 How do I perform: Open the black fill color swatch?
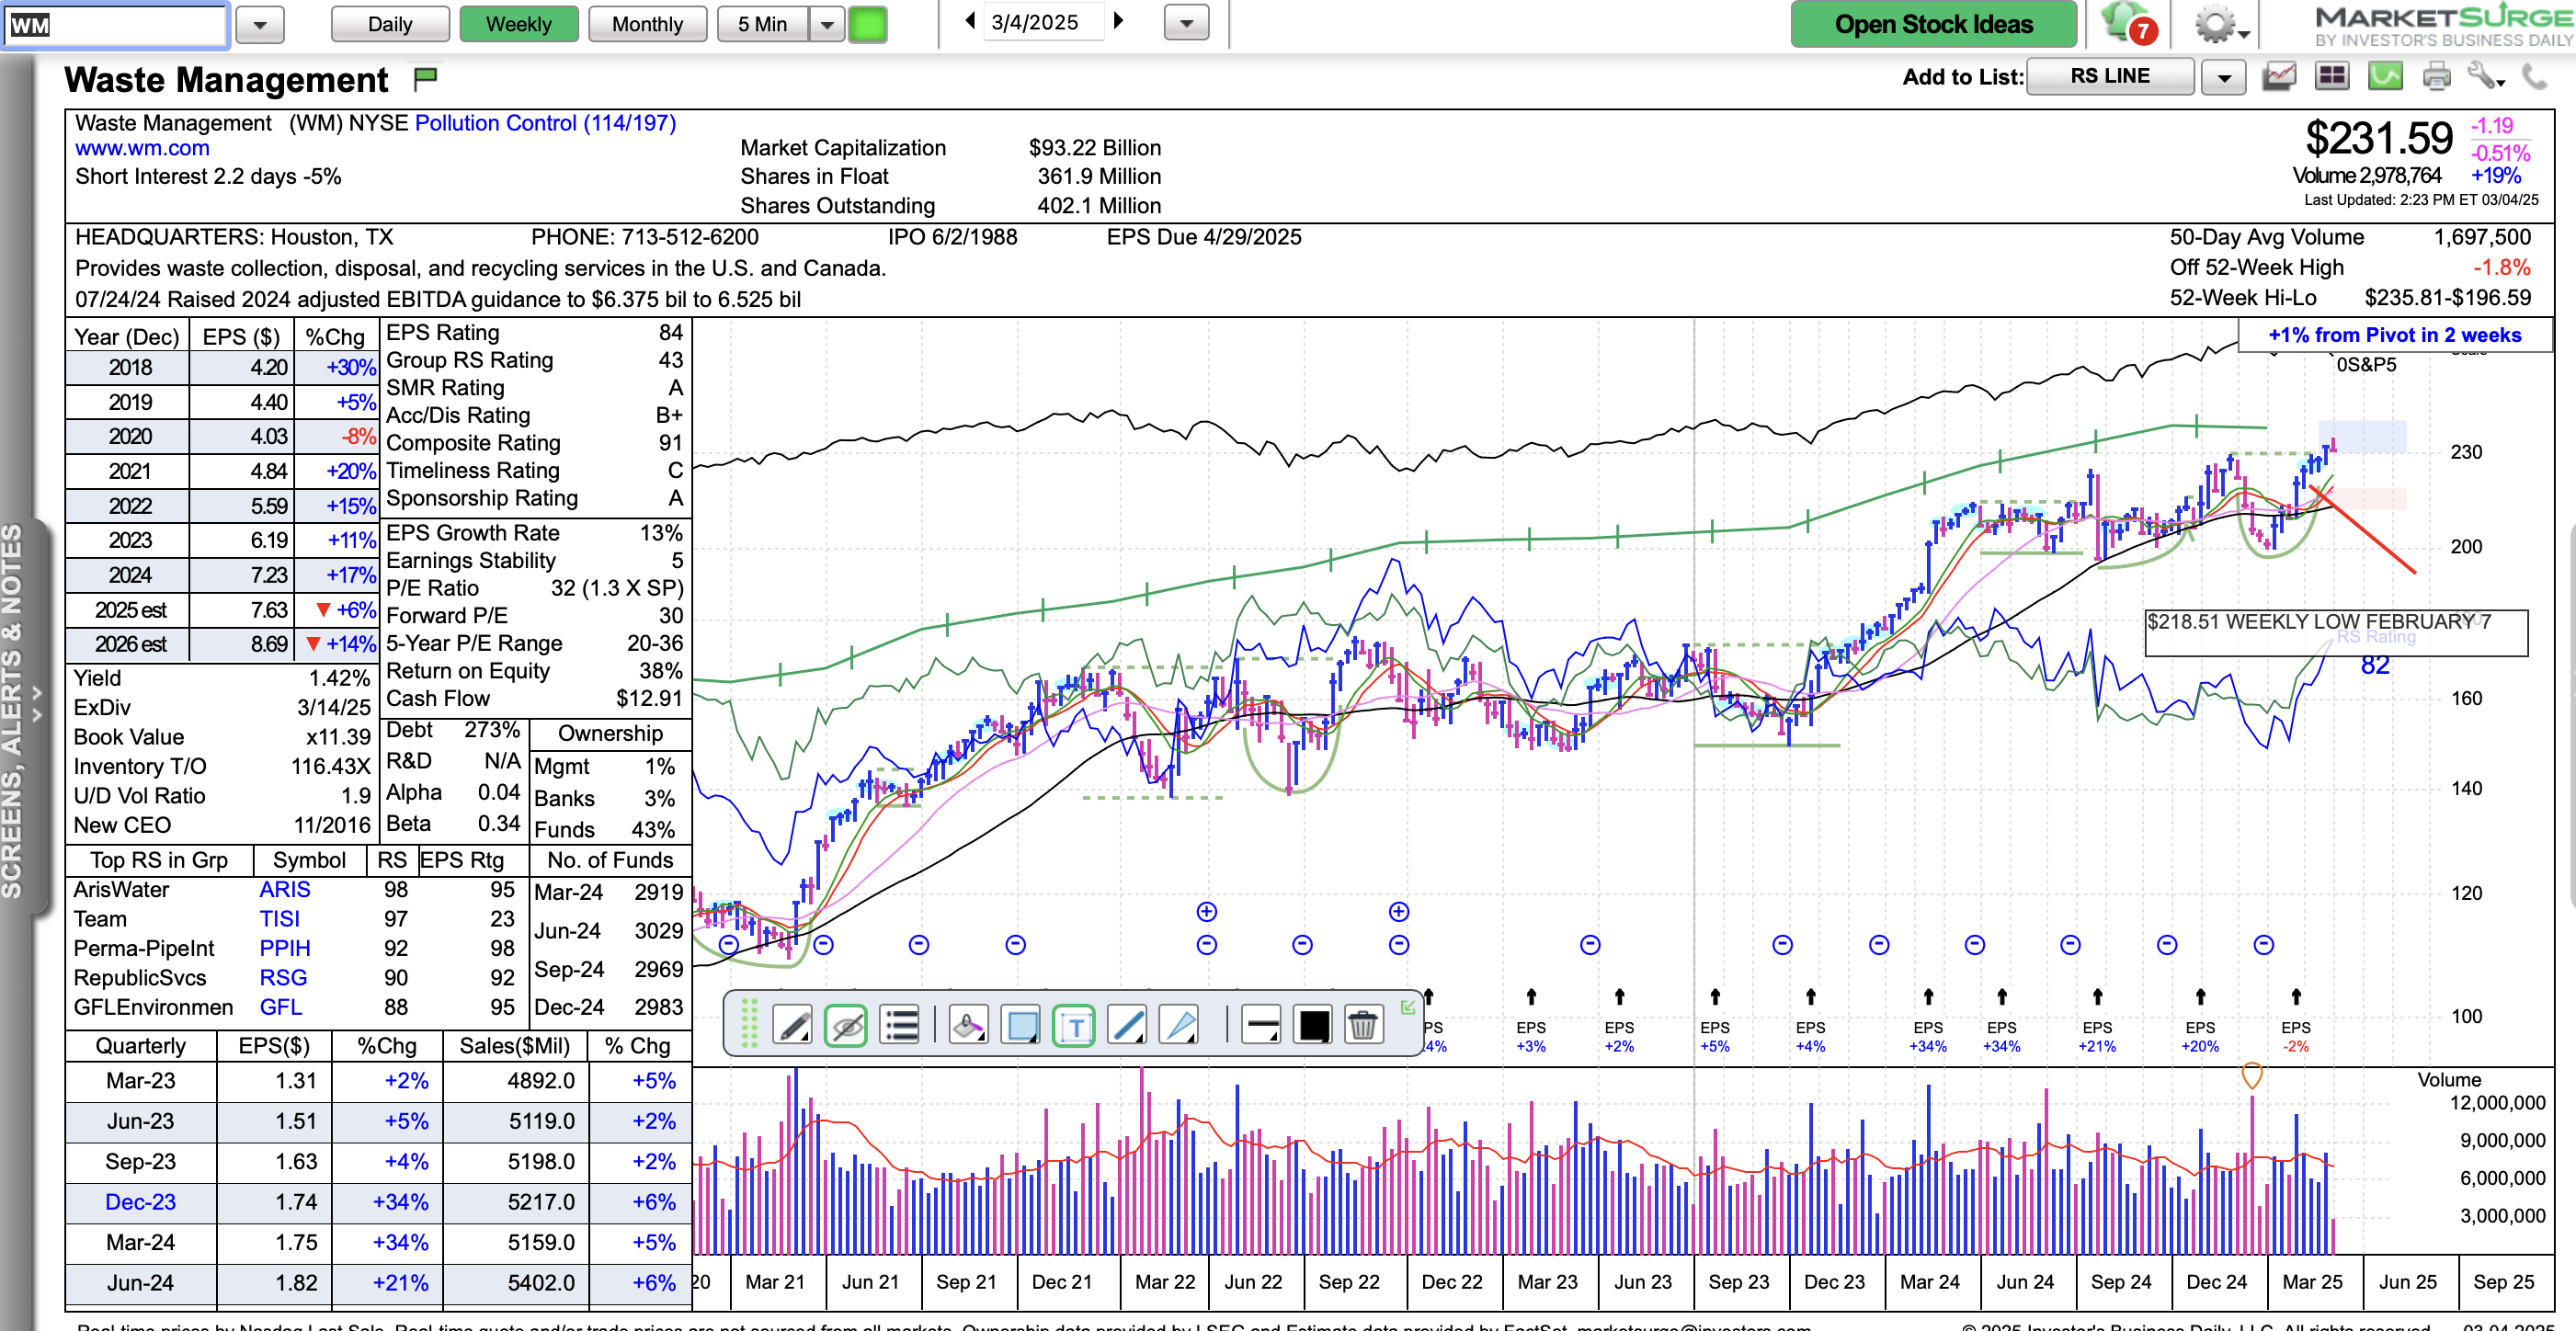coord(1313,1025)
